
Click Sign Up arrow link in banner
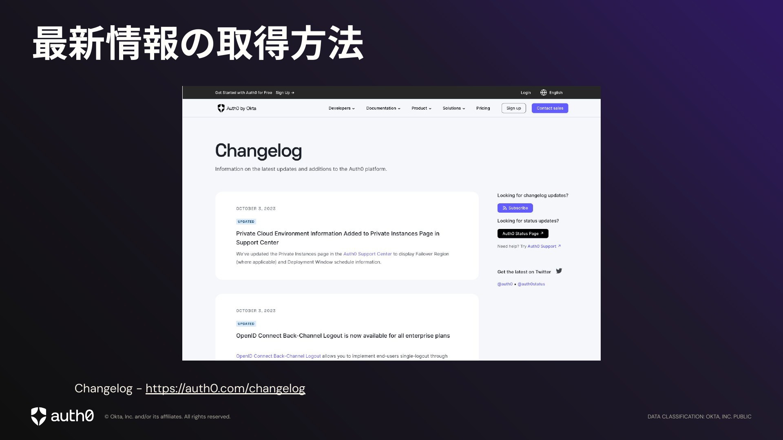[285, 93]
